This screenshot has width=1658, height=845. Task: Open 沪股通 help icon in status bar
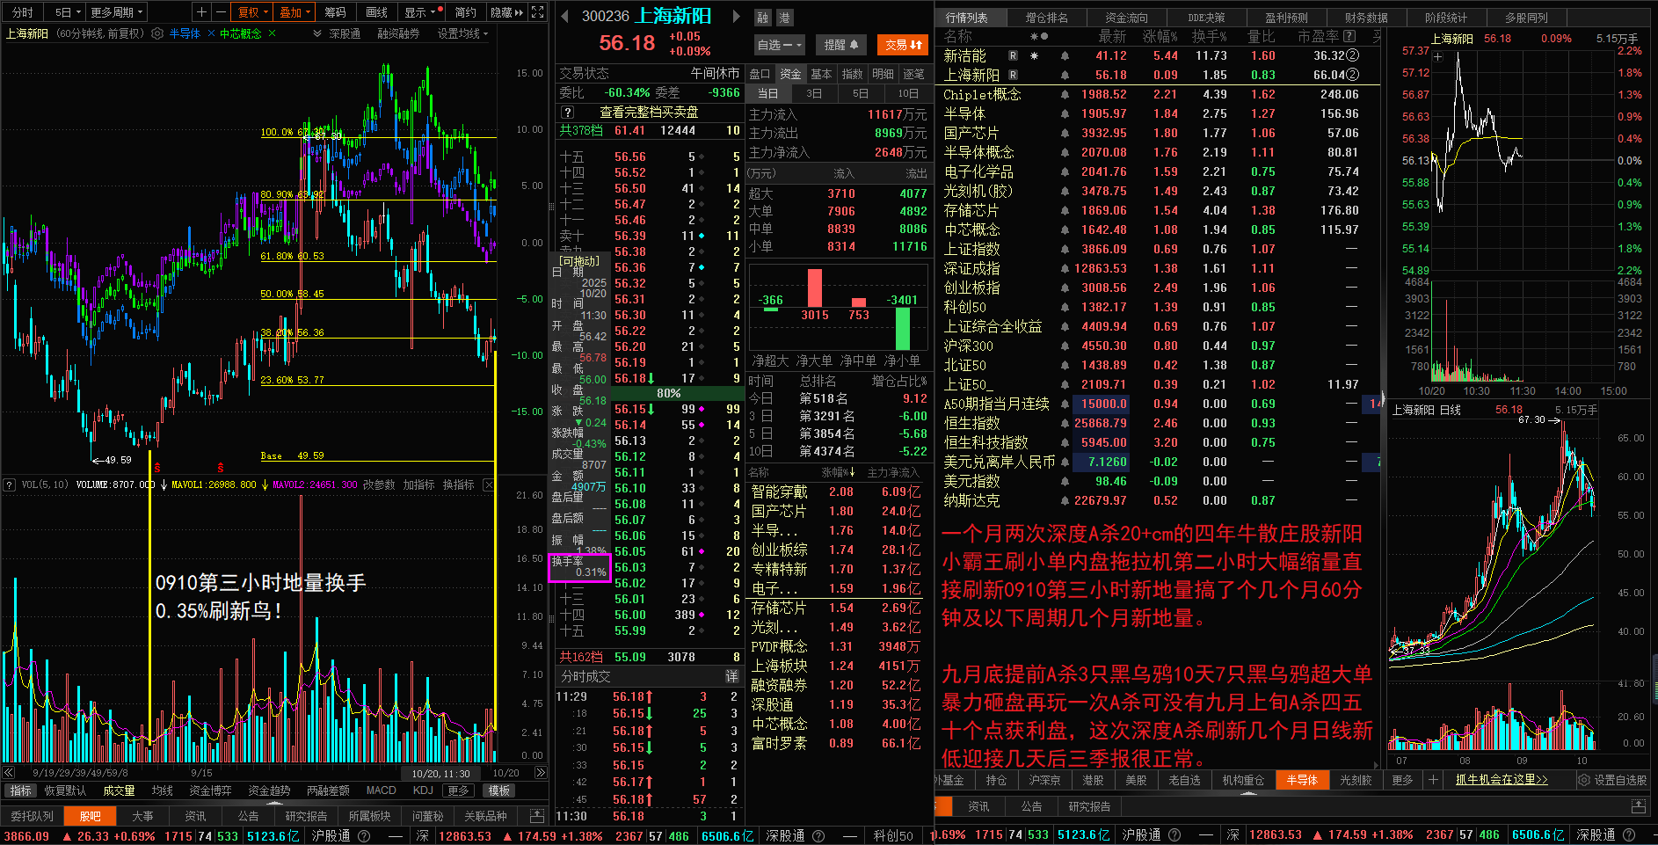(x=363, y=836)
